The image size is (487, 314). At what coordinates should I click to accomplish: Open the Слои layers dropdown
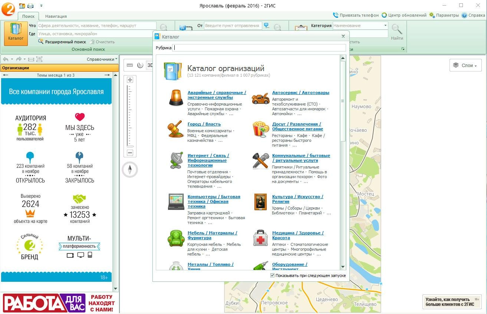[465, 66]
